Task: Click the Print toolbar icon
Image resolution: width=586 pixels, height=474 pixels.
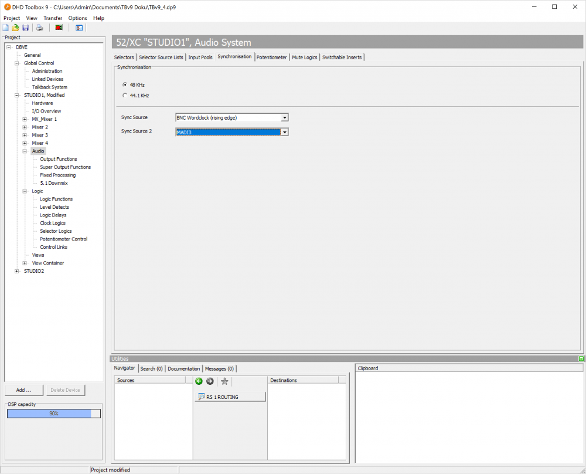Action: pyautogui.click(x=39, y=28)
